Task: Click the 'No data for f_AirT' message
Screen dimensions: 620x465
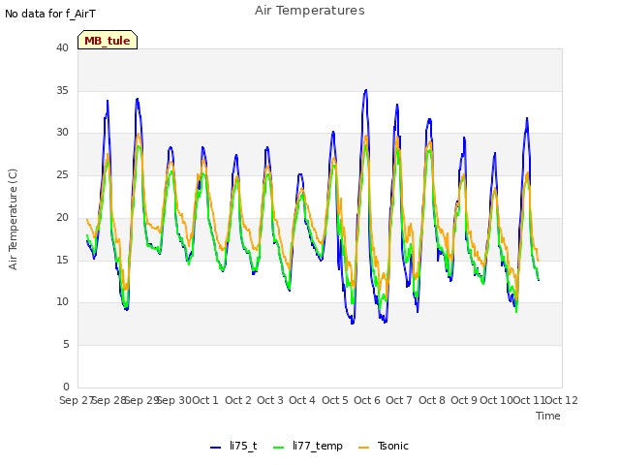Action: [50, 14]
